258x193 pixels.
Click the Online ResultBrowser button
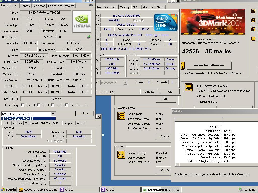click(x=209, y=65)
